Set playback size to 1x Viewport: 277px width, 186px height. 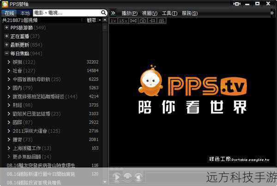[114, 21]
